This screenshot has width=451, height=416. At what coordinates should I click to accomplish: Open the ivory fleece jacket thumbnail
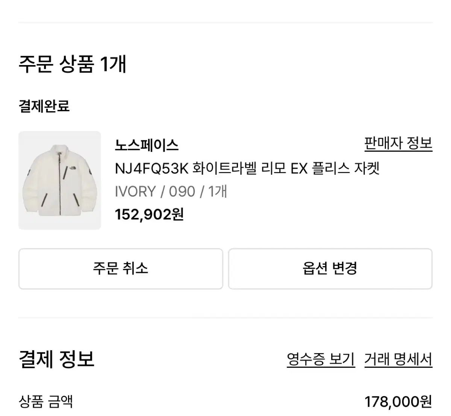[x=60, y=180]
